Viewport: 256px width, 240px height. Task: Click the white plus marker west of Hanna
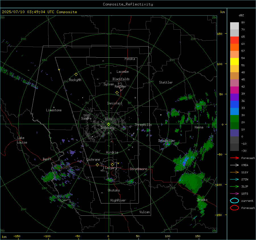(x=161, y=115)
